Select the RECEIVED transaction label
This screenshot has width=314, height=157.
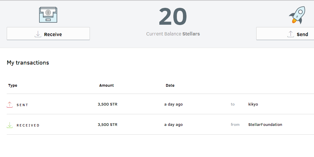coord(28,125)
